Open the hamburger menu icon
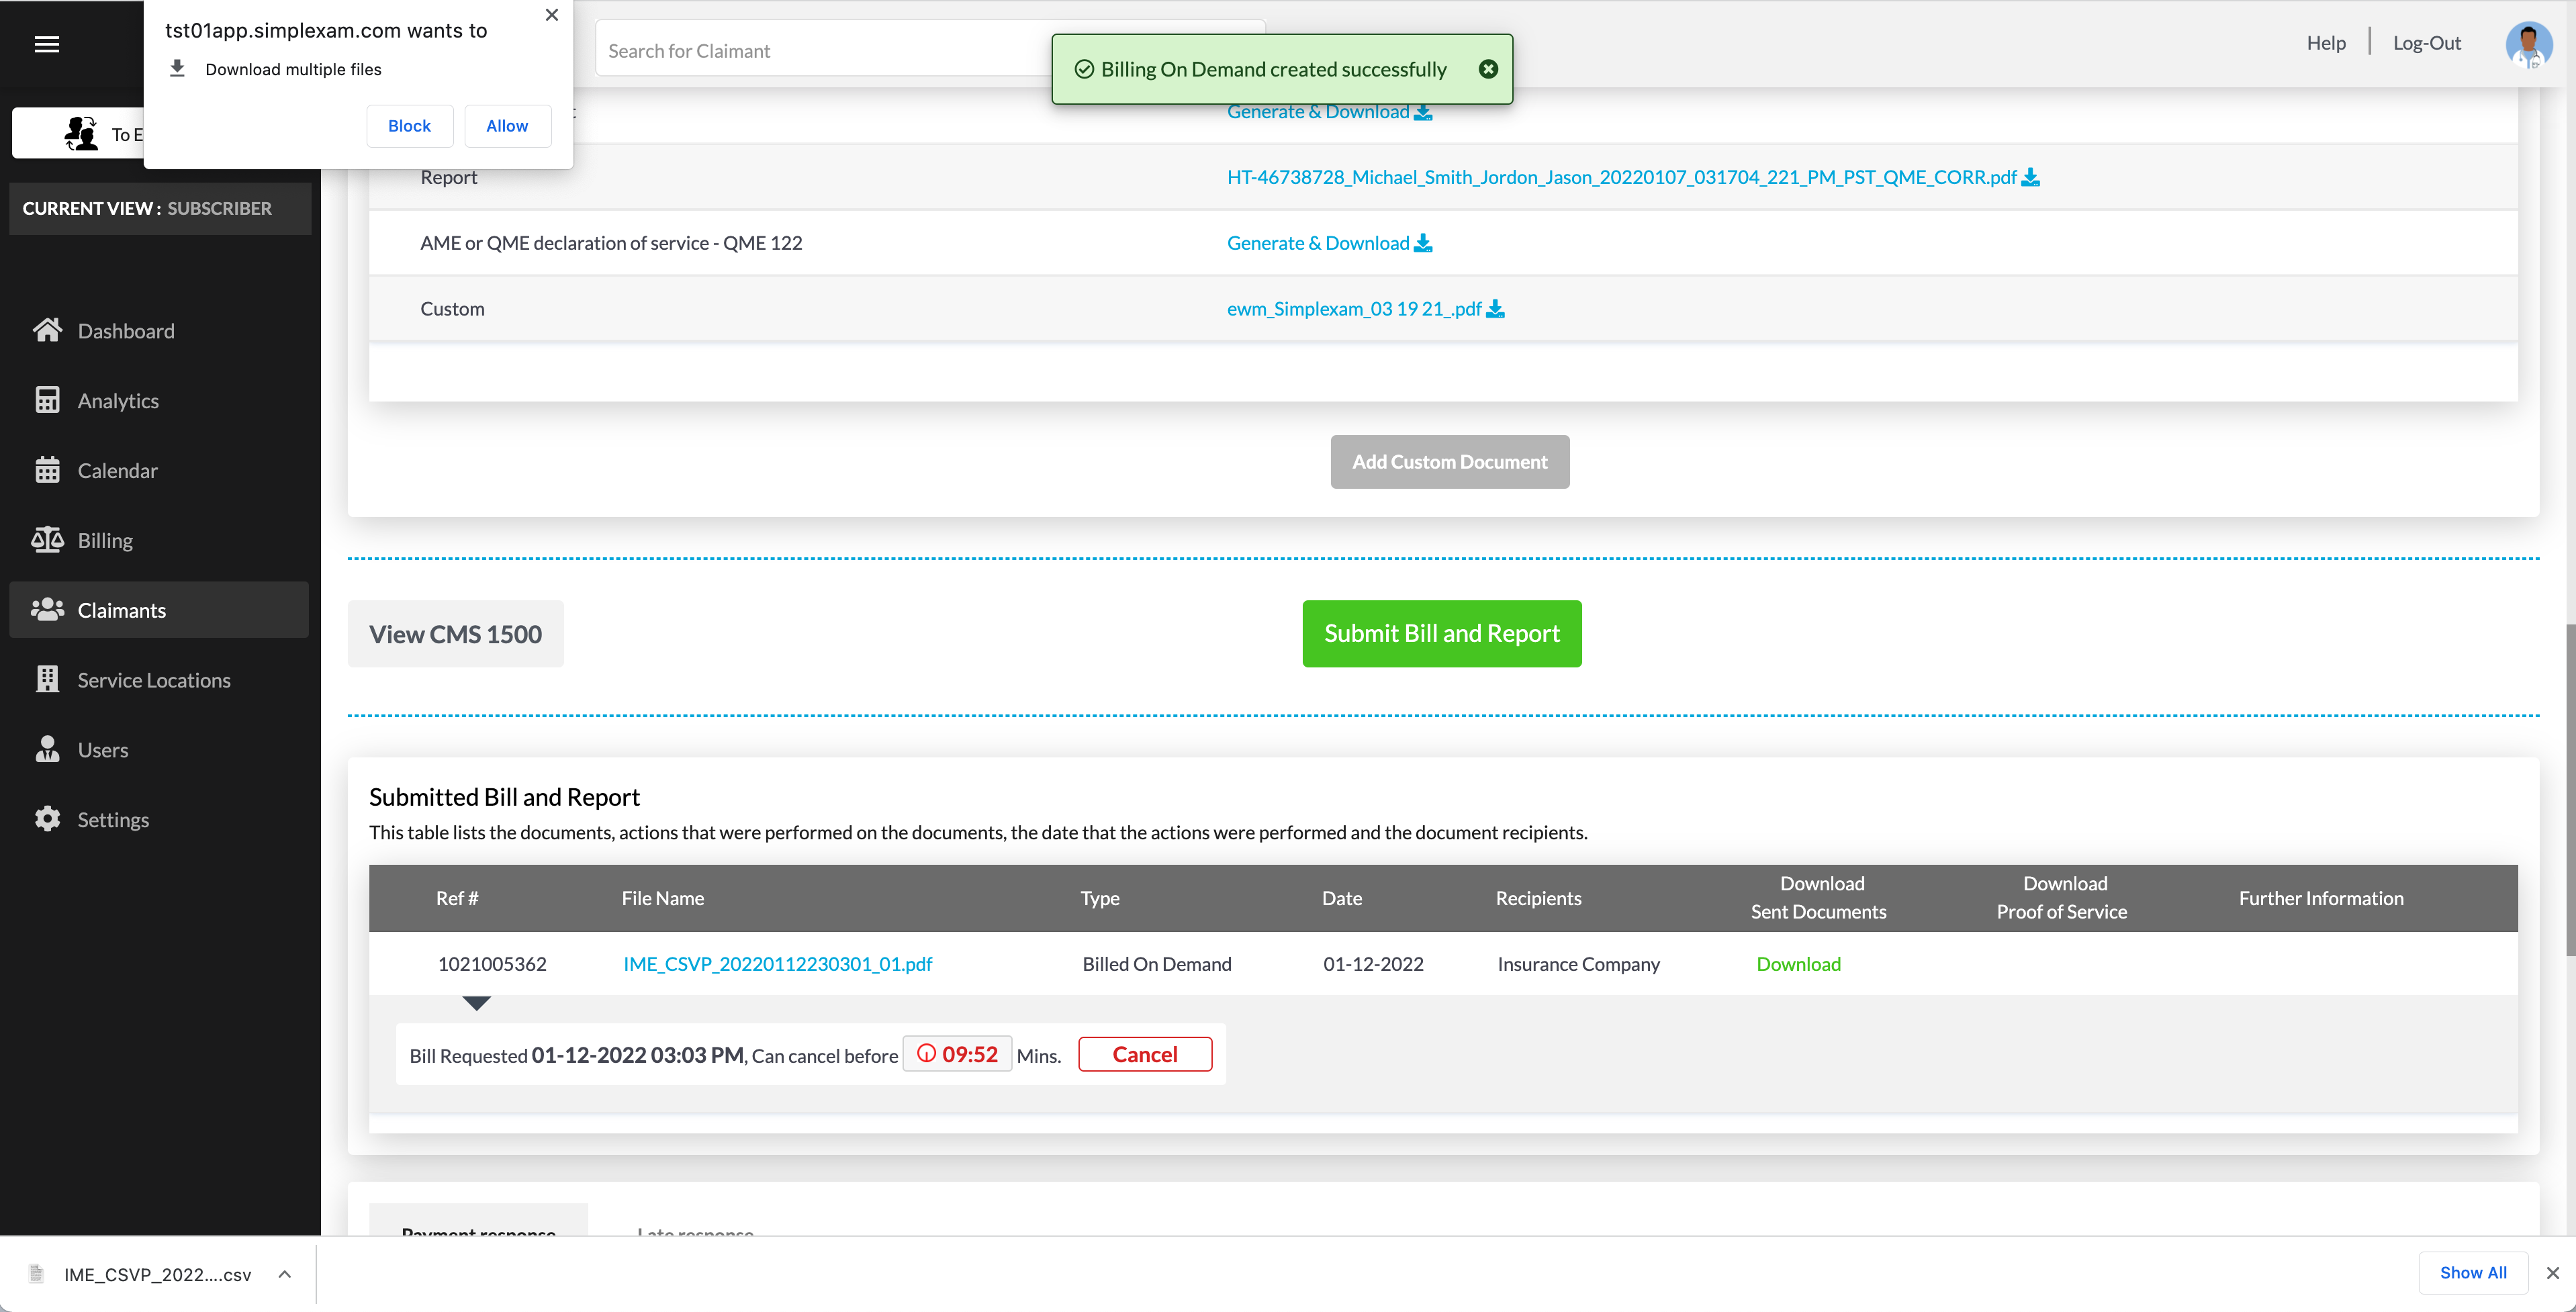 [x=46, y=44]
